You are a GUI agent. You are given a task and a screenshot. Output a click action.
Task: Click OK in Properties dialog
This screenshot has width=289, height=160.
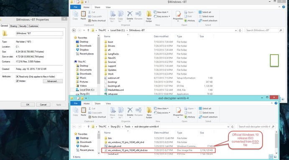coord(28,105)
